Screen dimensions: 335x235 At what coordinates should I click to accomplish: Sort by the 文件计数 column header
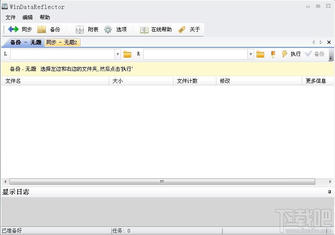pyautogui.click(x=195, y=81)
